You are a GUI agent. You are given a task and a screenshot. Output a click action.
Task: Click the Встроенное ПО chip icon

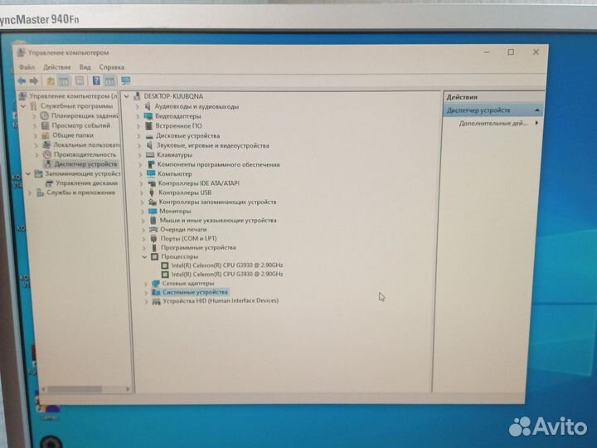(149, 126)
